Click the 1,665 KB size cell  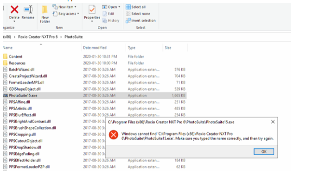[x=179, y=95]
